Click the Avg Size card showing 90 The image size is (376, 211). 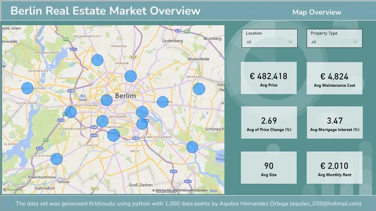pyautogui.click(x=269, y=168)
